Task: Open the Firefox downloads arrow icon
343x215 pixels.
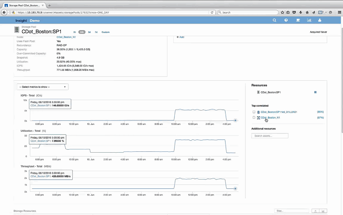Action: coord(301,13)
